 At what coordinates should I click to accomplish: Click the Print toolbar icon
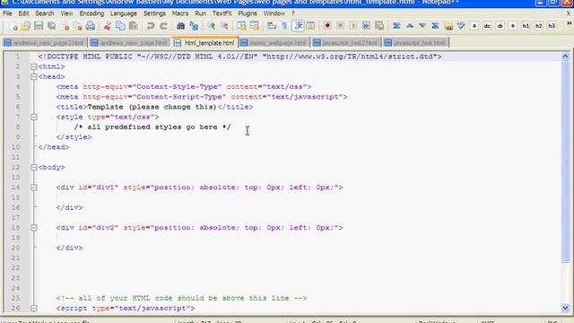point(91,26)
